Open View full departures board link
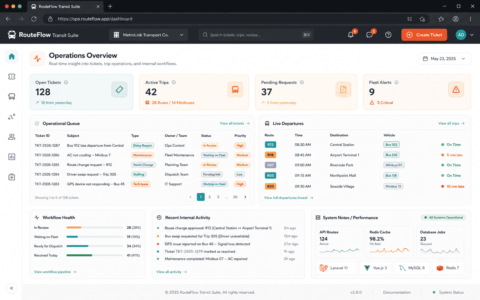The width and height of the screenshot is (480, 300). point(289,198)
